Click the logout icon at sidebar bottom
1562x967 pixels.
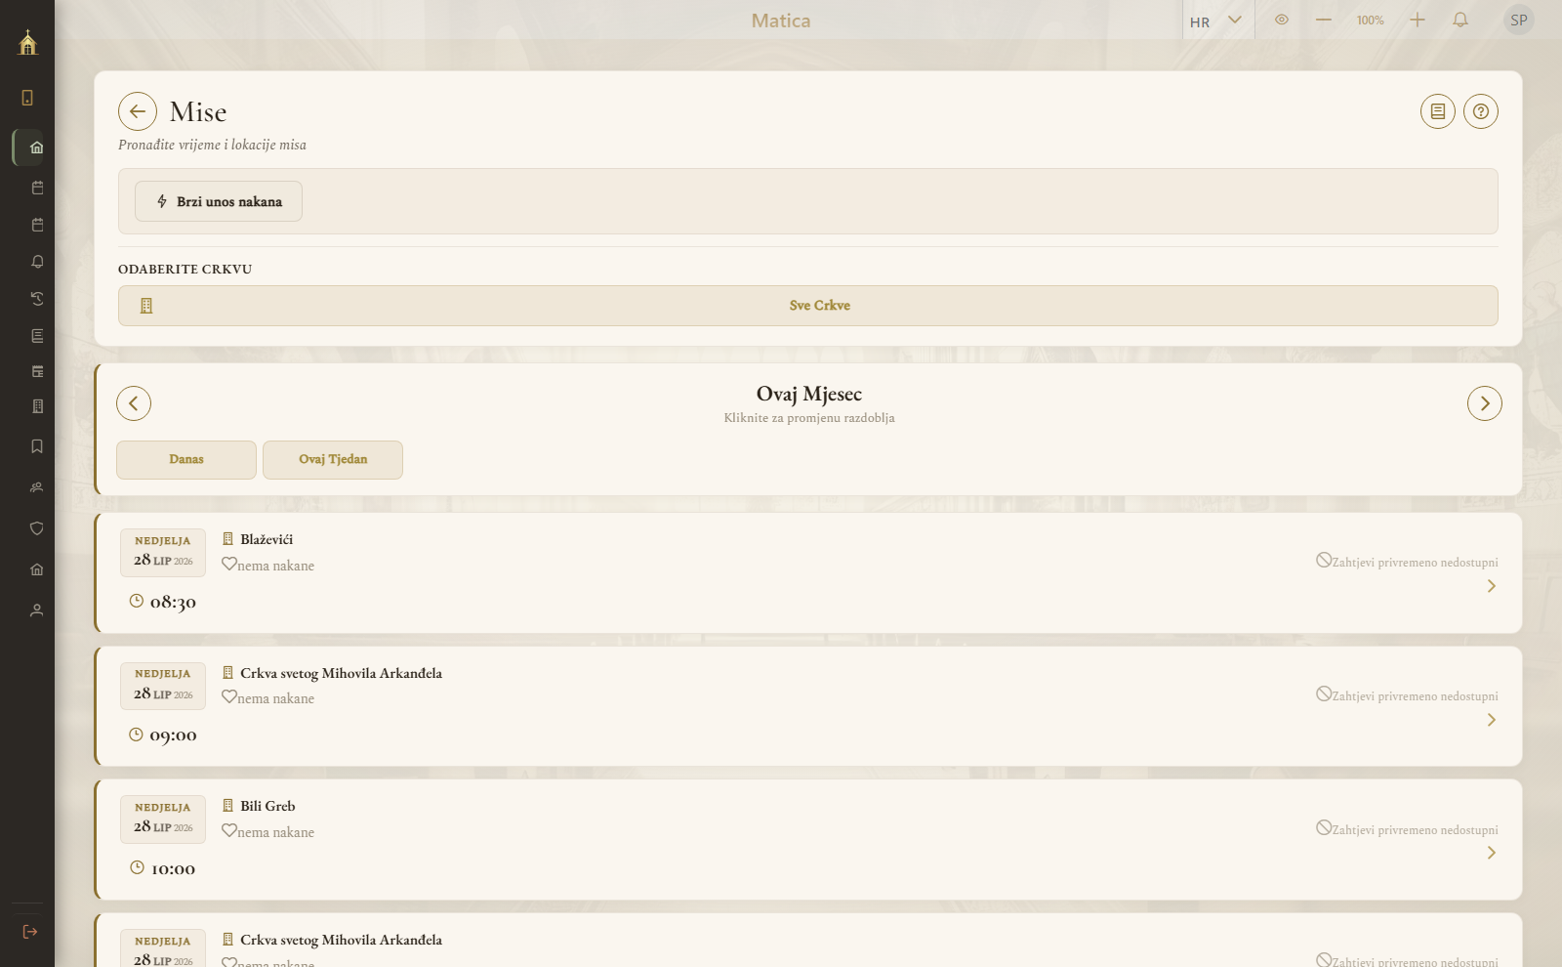(x=29, y=932)
